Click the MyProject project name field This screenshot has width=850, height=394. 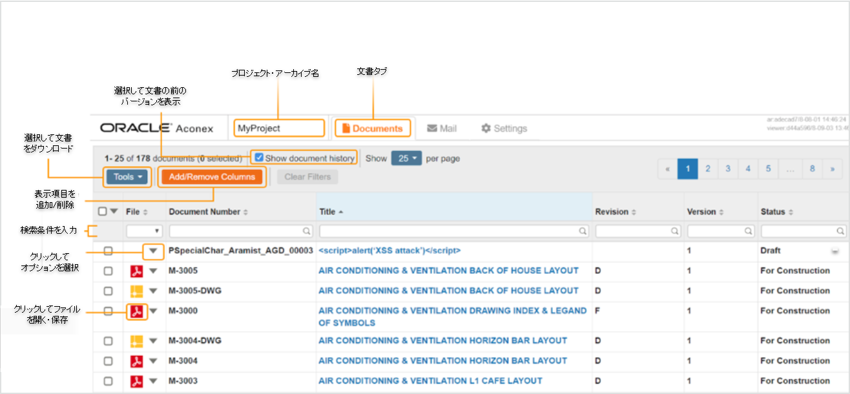coord(279,128)
